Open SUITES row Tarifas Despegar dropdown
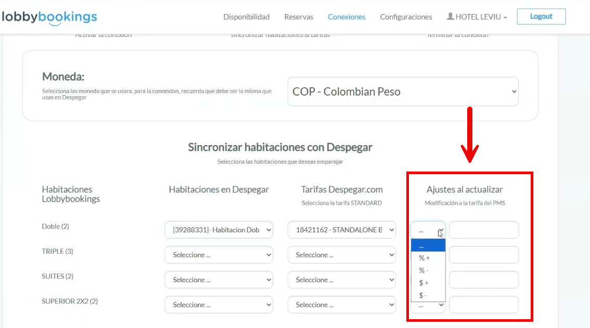Viewport: 590px width, 328px height. pyautogui.click(x=342, y=280)
